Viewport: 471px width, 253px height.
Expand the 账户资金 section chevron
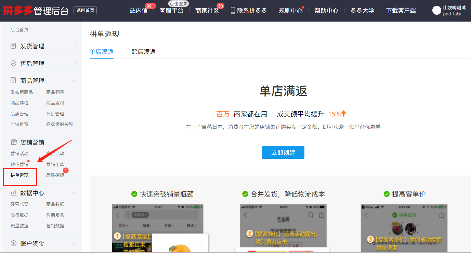pyautogui.click(x=74, y=244)
